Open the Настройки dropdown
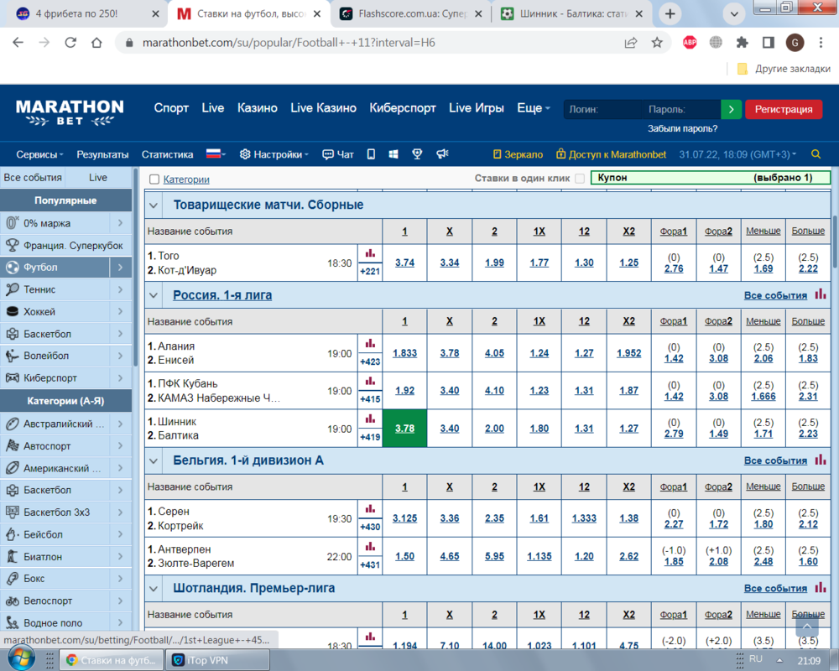 tap(274, 154)
